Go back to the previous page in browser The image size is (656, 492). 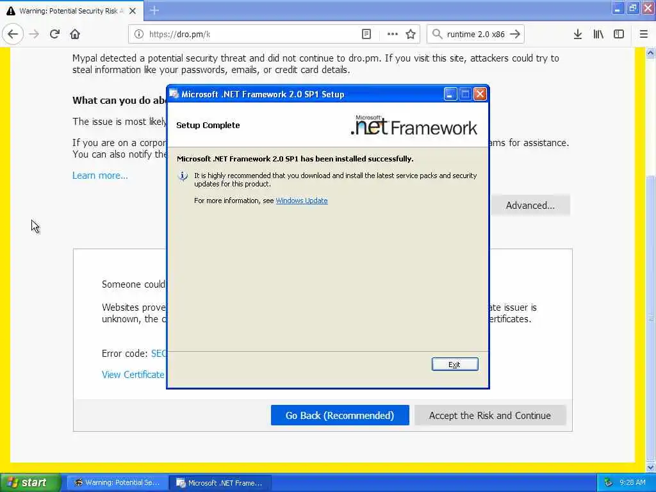click(13, 34)
